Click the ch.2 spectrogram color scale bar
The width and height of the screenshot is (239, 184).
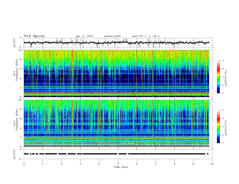tap(218, 127)
